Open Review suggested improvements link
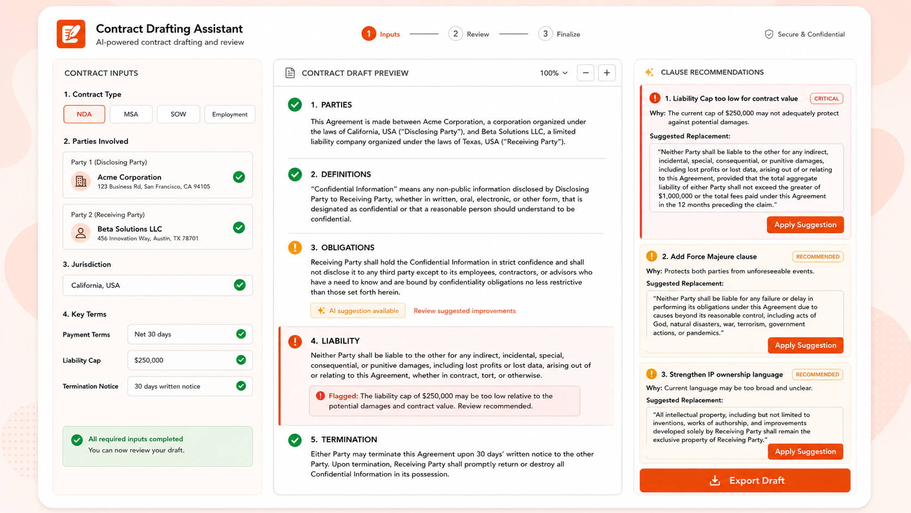The width and height of the screenshot is (911, 513). pyautogui.click(x=465, y=311)
